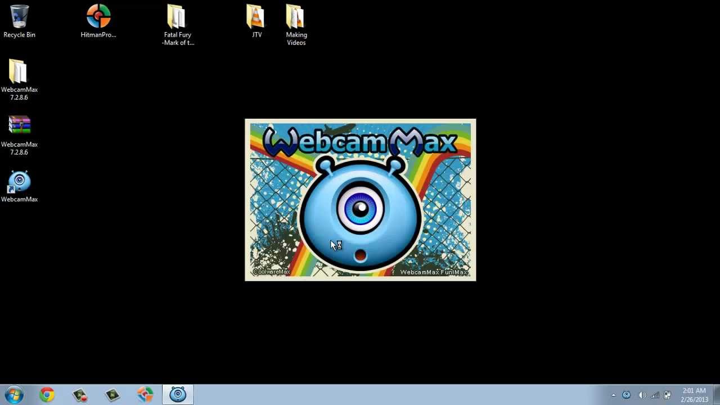
Task: Click the WebcamMax splash screen image
Action: pos(361,200)
